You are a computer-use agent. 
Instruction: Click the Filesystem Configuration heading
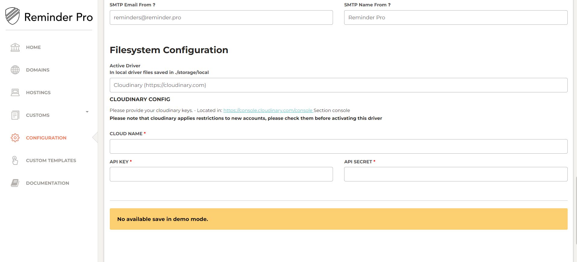[169, 50]
